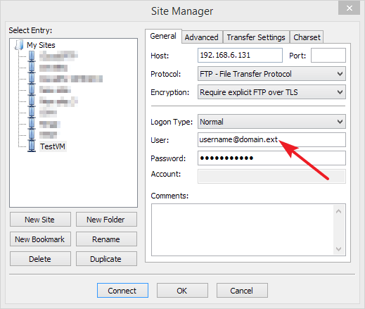
Task: Click the Comments scrollbar up arrow
Action: pyautogui.click(x=338, y=211)
